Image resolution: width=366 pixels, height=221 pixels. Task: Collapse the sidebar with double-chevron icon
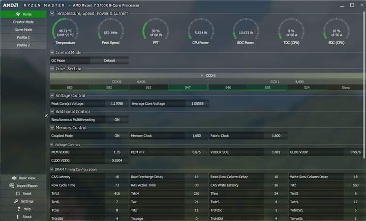click(46, 116)
